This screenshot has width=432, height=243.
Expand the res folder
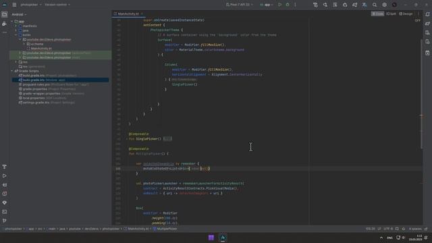[x=16, y=62]
